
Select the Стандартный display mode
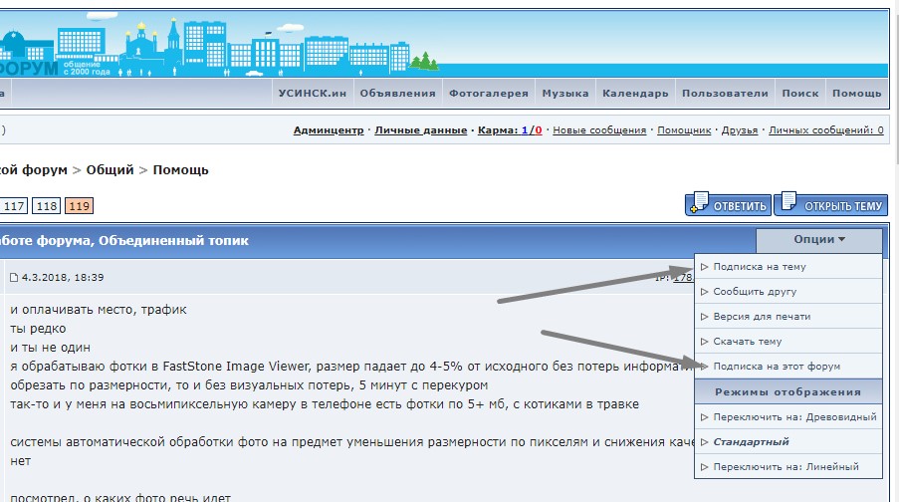(x=752, y=441)
